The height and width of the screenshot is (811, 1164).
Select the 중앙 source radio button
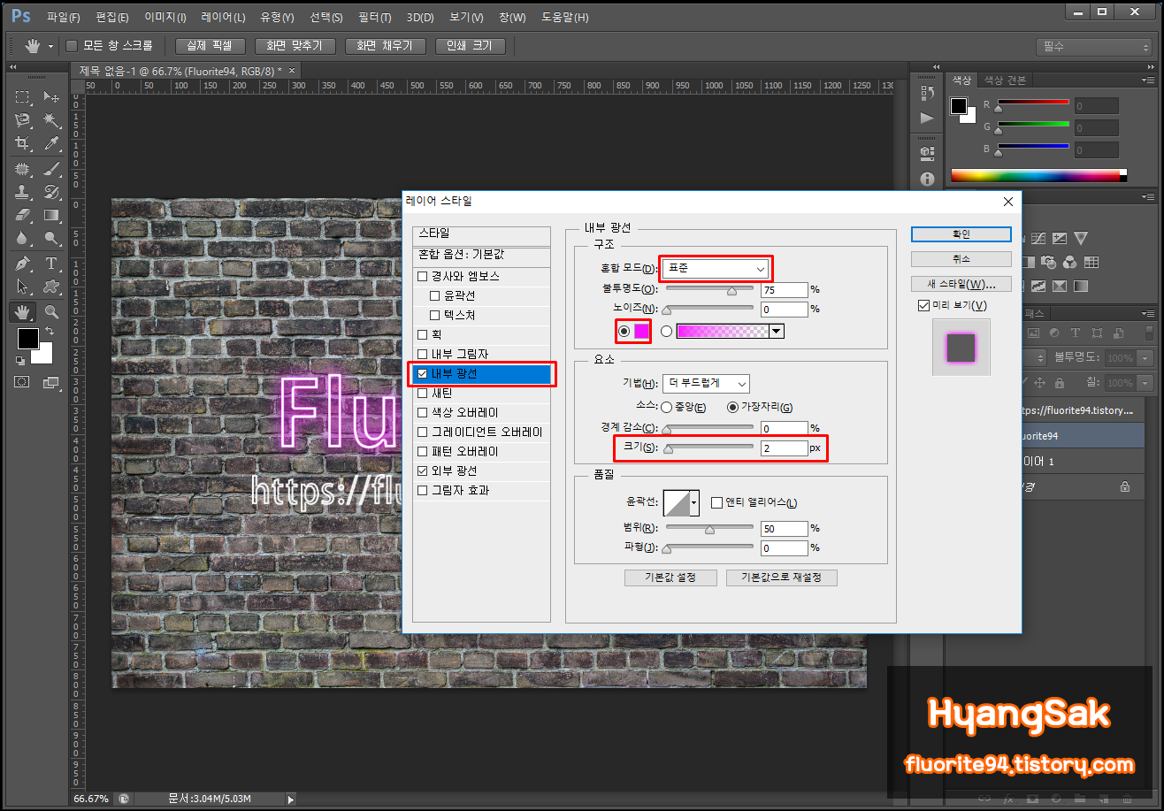point(666,407)
